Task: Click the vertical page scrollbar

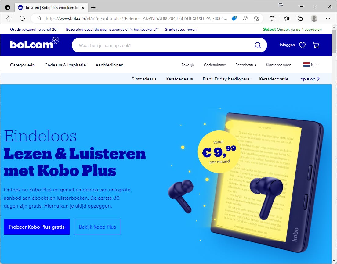Action: [334, 144]
